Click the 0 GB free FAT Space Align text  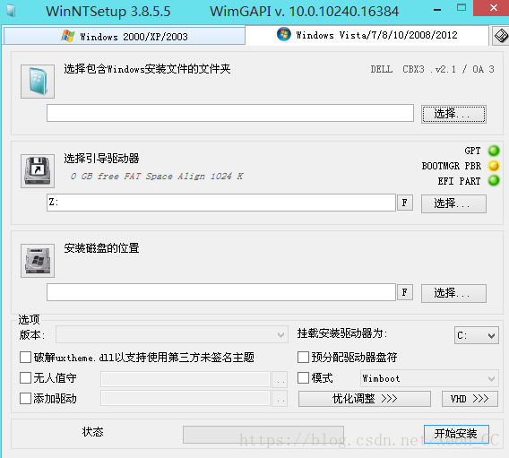click(157, 177)
